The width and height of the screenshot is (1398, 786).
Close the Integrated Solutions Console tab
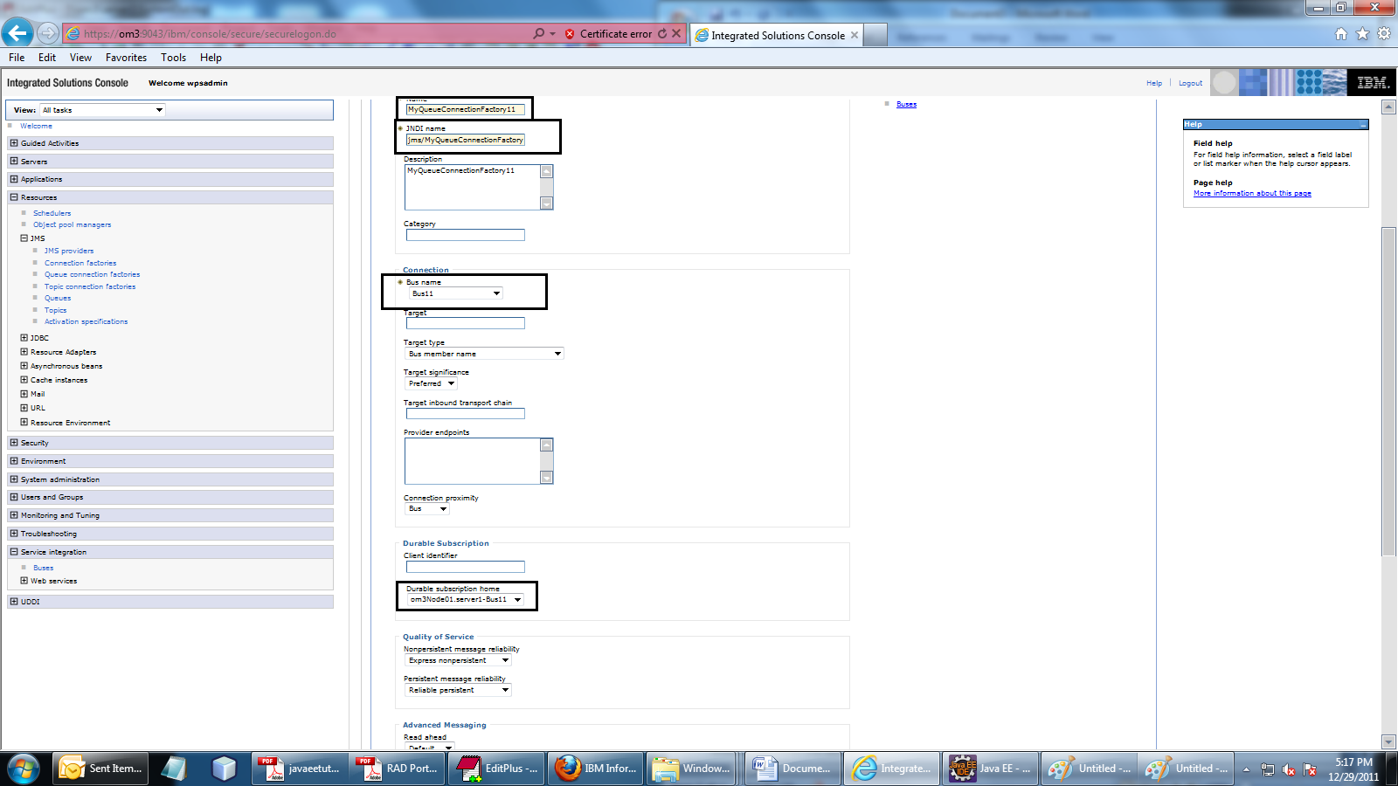[x=855, y=35]
